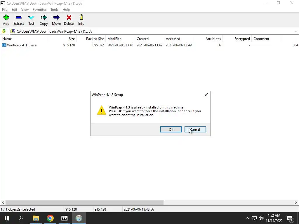The height and width of the screenshot is (224, 299).
Task: Click the modified date 2021-06-06 13:48
Action: [x=120, y=45]
